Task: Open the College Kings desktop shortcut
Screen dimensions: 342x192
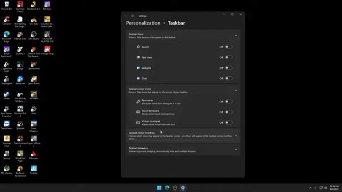Action: (x=47, y=51)
